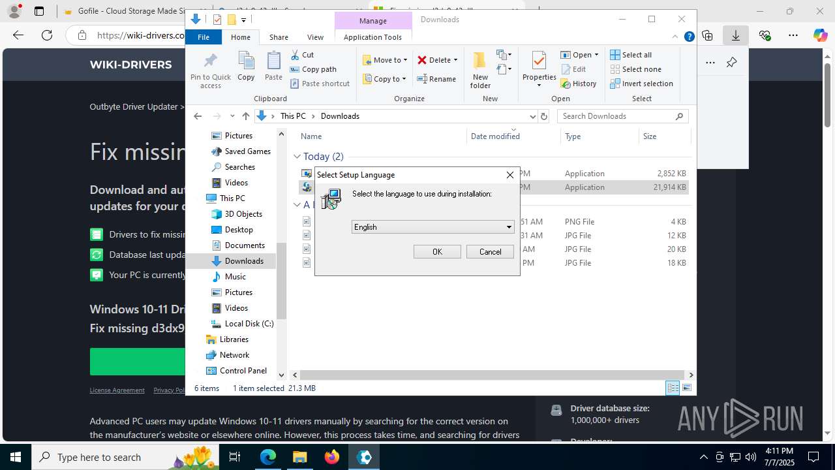Show file History

click(x=579, y=84)
